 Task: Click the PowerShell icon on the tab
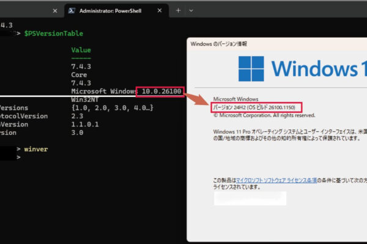coord(72,10)
